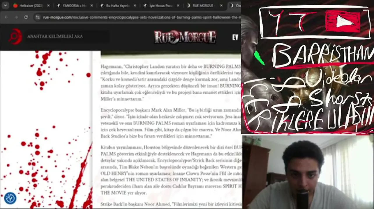The width and height of the screenshot is (374, 209).
Task: Go forward with the browser forward arrow
Action: pyautogui.click(x=16, y=17)
